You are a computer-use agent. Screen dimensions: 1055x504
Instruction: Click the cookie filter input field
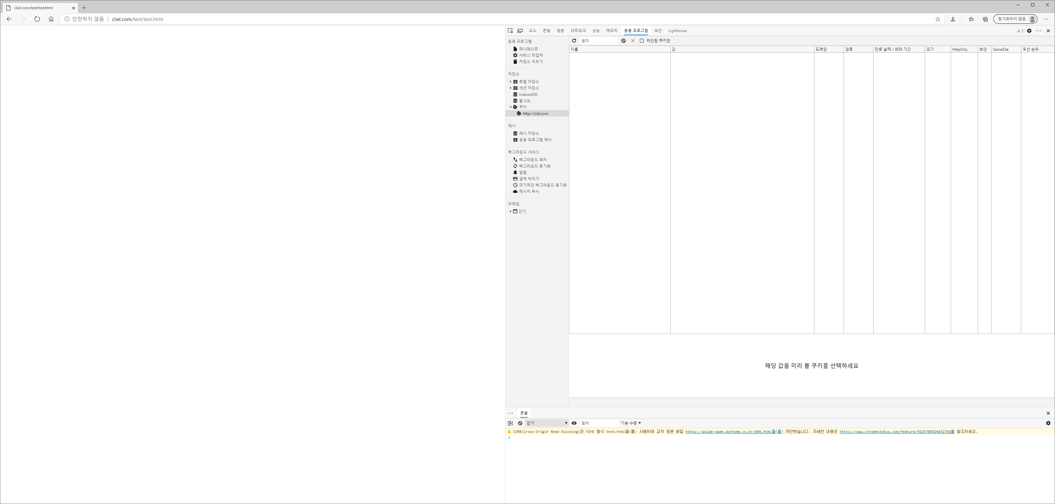coord(598,41)
